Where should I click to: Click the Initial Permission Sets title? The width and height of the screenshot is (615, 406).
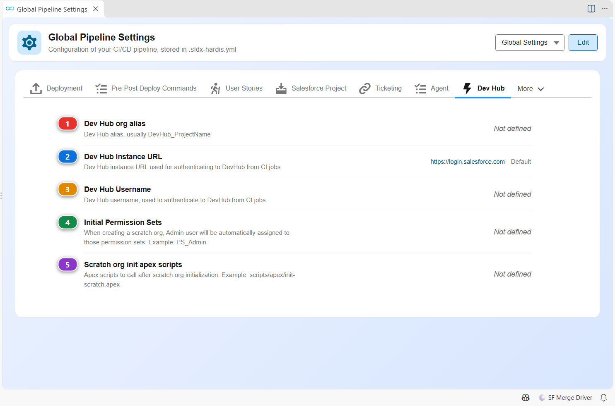[123, 222]
